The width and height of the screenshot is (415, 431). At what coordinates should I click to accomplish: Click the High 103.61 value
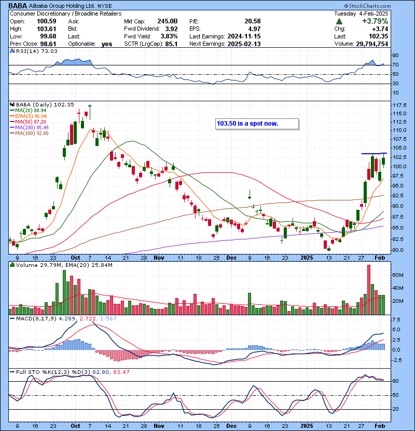click(x=46, y=29)
